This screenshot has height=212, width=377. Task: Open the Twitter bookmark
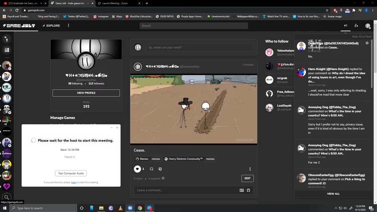[x=76, y=17]
